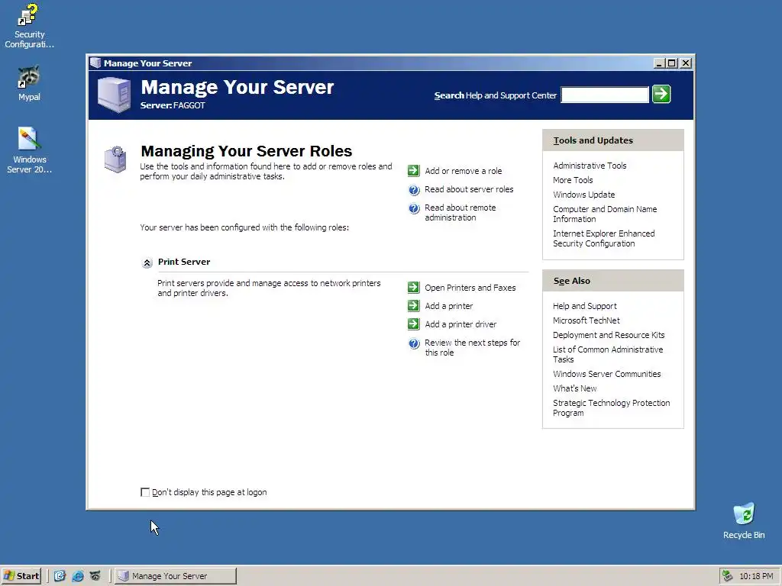Click help icon beside Review the next steps

click(414, 343)
